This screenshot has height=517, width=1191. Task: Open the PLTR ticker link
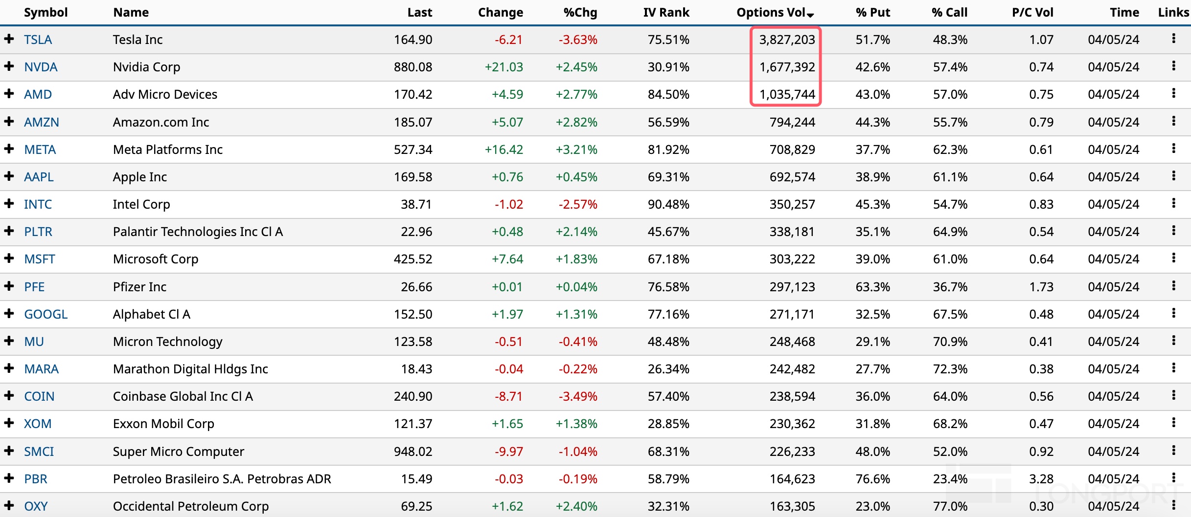coord(38,232)
